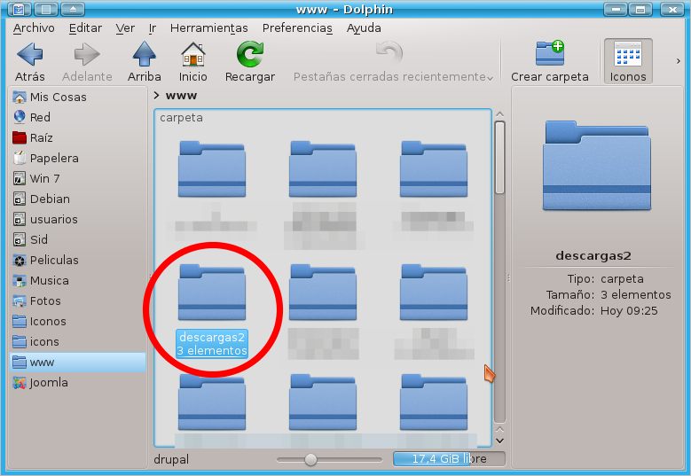This screenshot has height=476, width=691.
Task: Open the Archivo menu
Action: (x=34, y=28)
